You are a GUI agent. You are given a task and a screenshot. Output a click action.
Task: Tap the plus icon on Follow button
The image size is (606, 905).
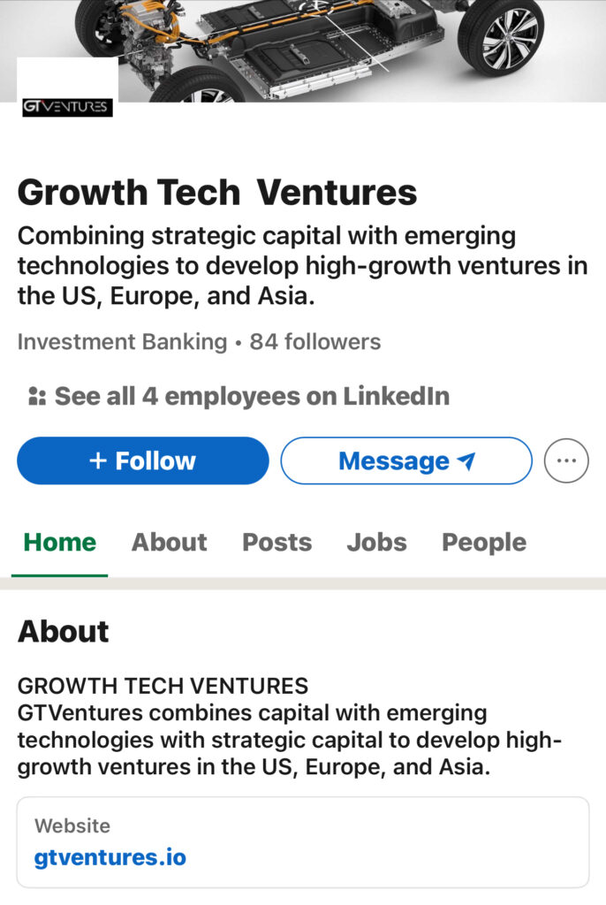coord(98,461)
